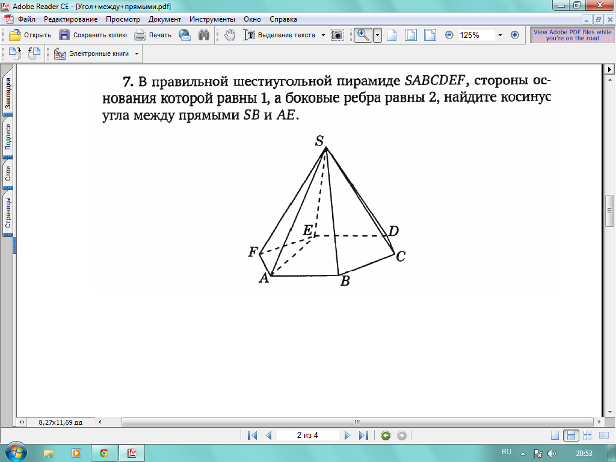Viewport: 616px width, 462px height.
Task: Open the Слои (Layers) side tab
Action: tap(8, 173)
